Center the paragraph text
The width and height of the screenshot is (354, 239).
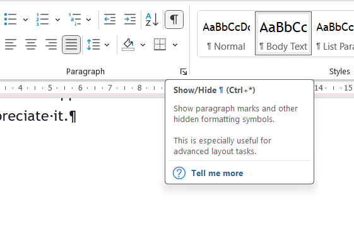31,44
